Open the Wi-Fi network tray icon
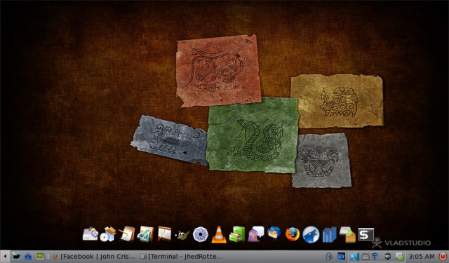Viewport: 449px width, 263px height. coord(375,257)
